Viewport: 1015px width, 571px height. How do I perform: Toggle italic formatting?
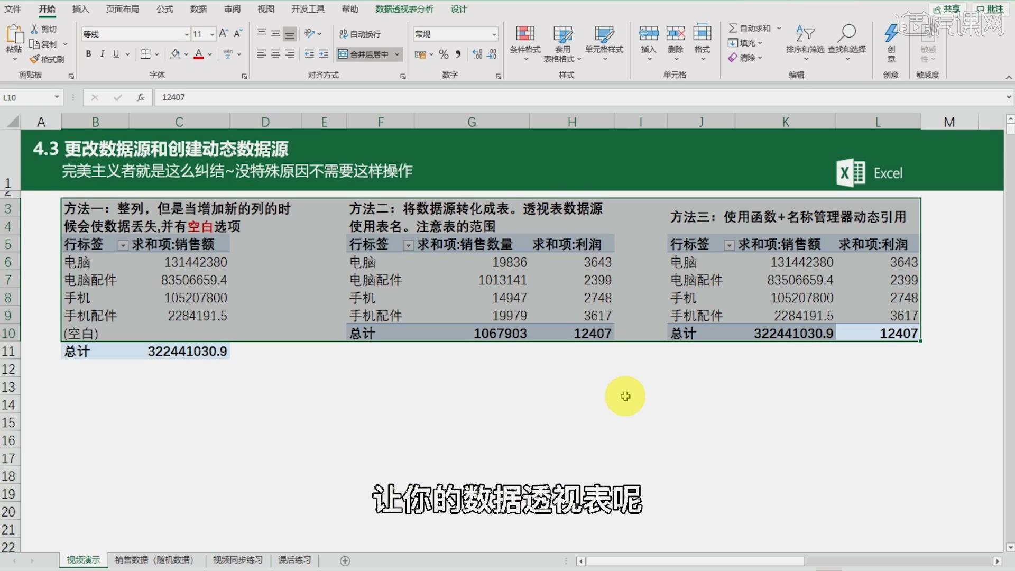pos(102,54)
